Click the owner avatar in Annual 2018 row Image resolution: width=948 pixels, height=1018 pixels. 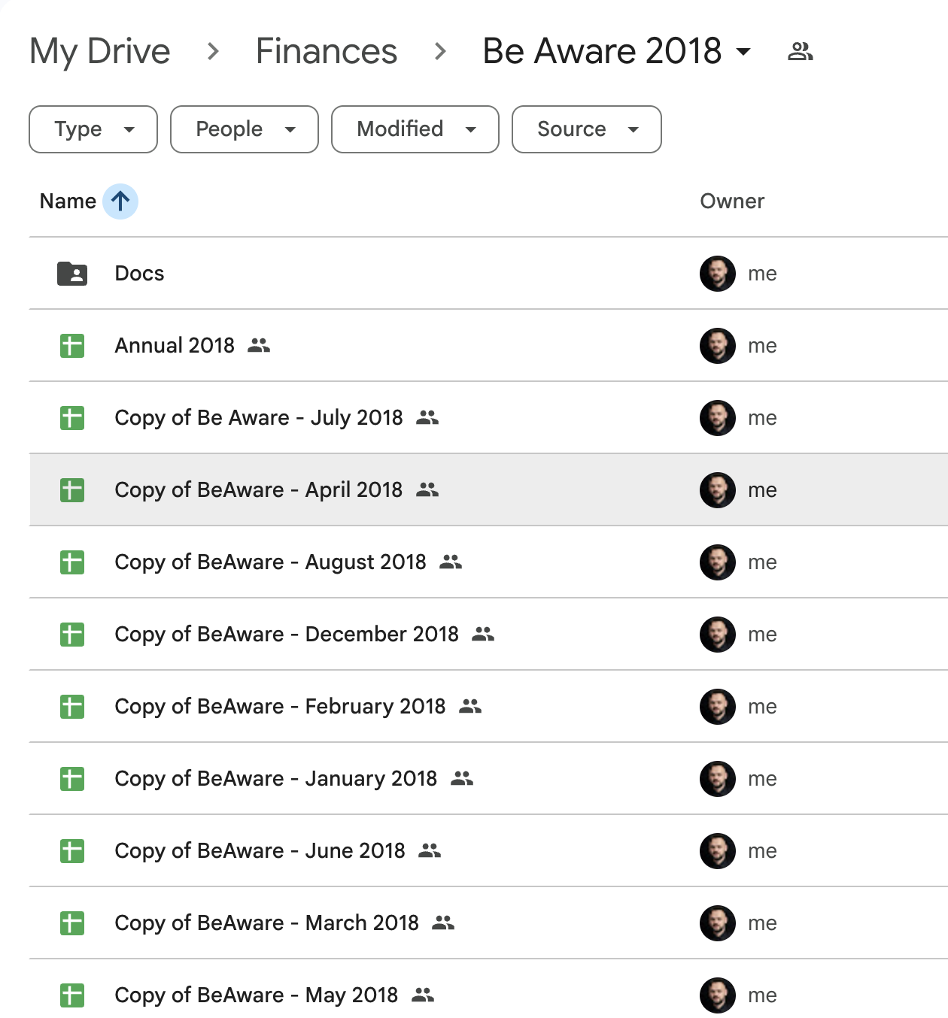pos(718,346)
